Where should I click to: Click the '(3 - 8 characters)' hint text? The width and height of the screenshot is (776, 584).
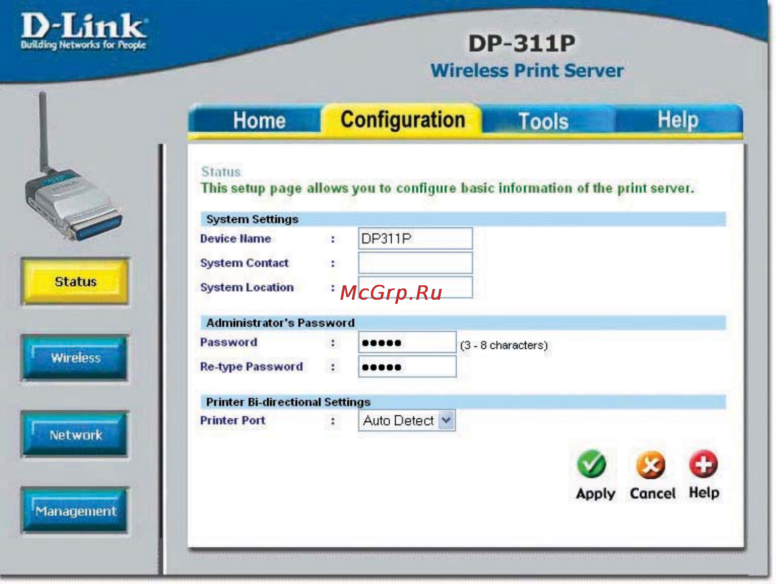coord(504,345)
